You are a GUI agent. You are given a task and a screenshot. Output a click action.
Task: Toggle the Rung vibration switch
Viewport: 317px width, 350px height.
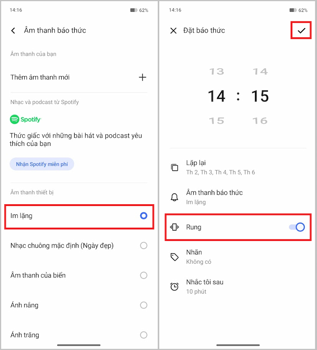click(x=297, y=227)
